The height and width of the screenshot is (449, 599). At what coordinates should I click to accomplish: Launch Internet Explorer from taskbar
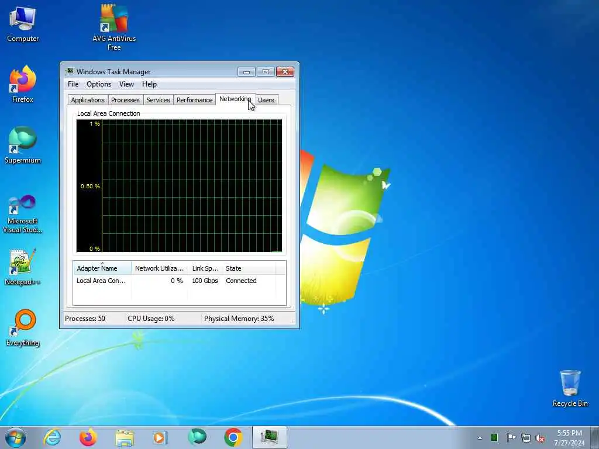52,437
